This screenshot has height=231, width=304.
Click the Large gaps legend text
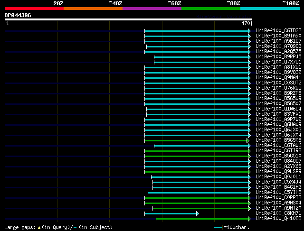[20, 227]
